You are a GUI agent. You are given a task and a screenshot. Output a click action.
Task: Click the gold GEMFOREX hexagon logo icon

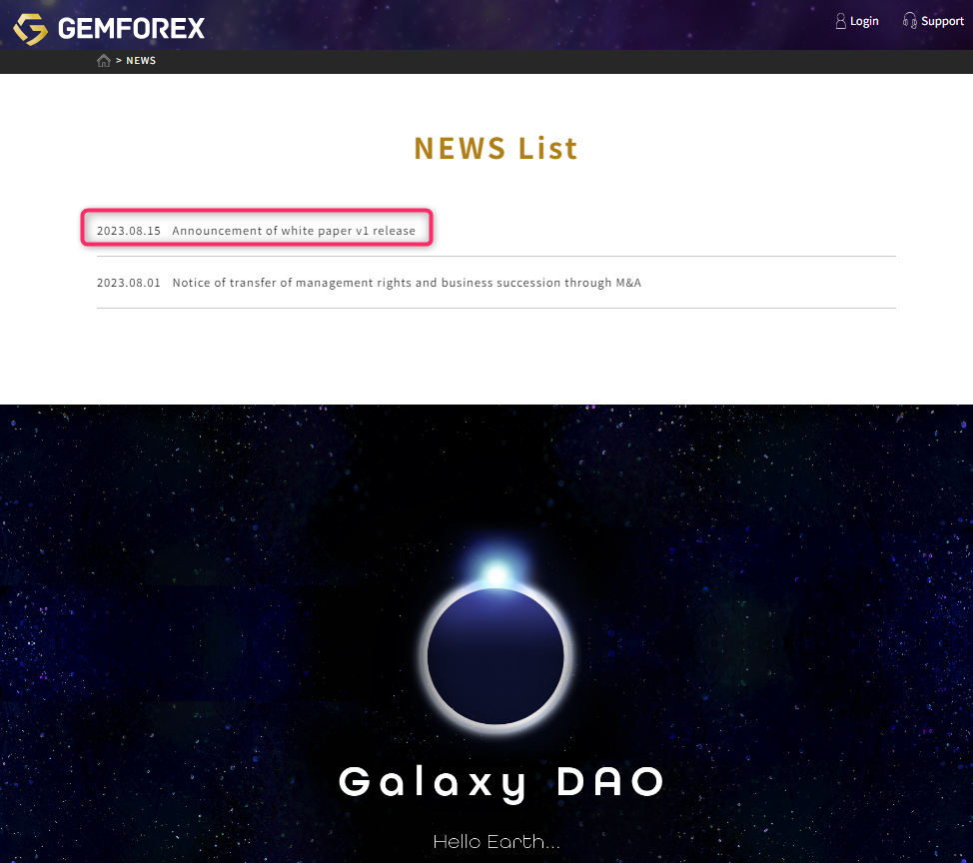coord(30,29)
